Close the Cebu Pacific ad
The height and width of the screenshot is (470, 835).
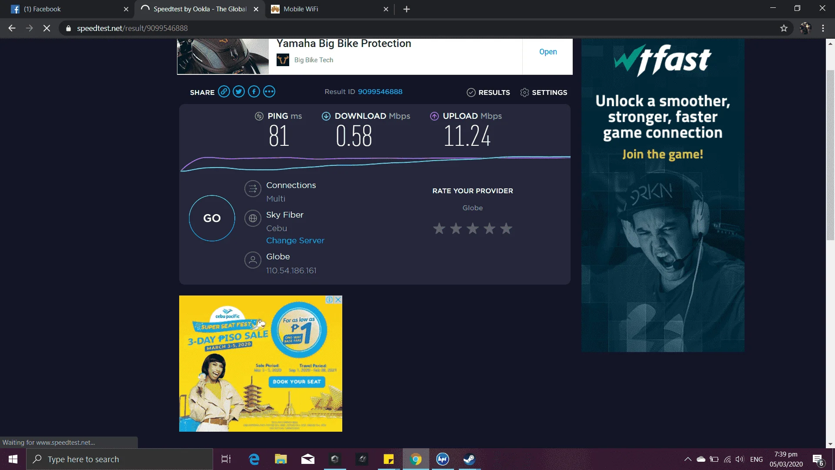[x=338, y=300]
